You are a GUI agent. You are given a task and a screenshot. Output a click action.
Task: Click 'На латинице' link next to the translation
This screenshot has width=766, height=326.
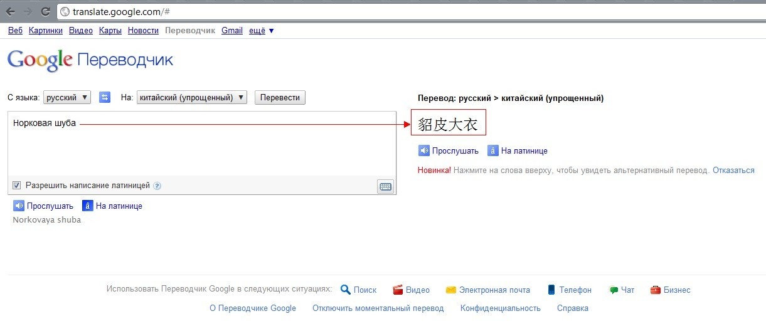coord(524,150)
